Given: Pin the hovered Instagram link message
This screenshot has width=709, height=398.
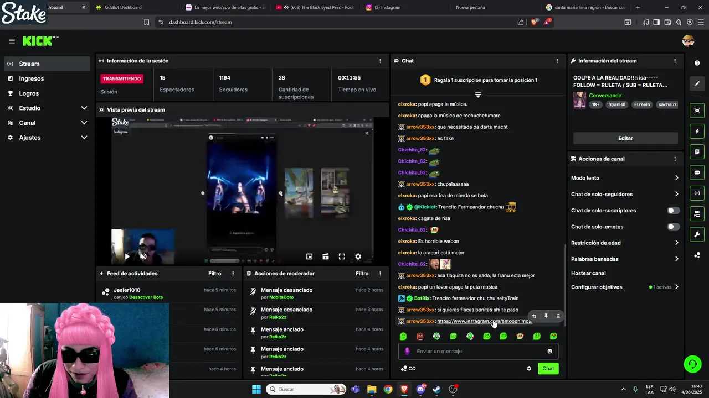Looking at the screenshot, I should (546, 317).
